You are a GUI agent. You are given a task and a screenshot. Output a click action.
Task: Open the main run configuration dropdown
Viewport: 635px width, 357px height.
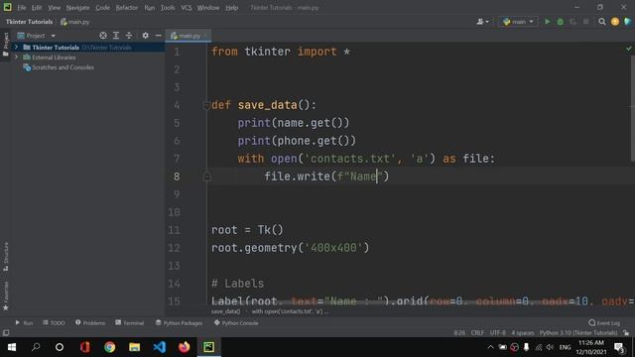click(518, 22)
